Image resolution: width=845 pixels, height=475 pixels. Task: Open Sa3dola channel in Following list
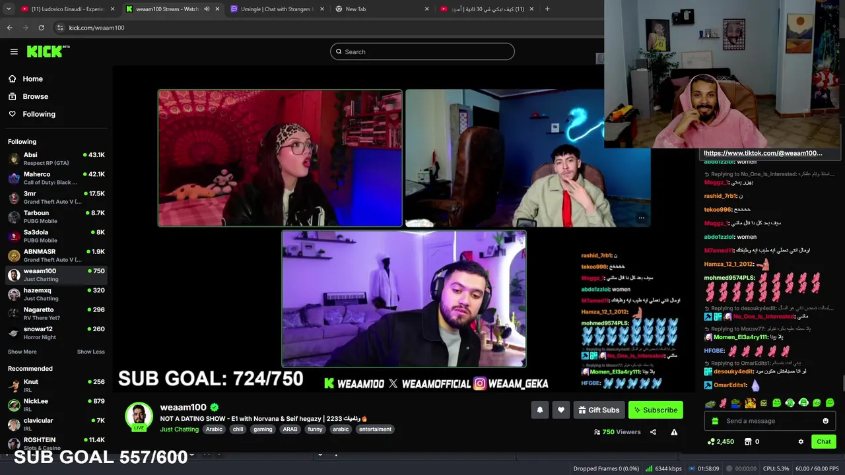coord(56,236)
